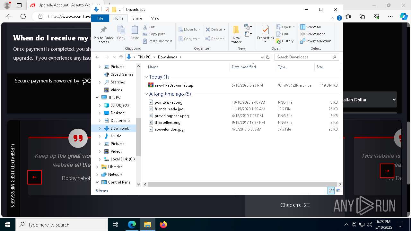Image resolution: width=411 pixels, height=231 pixels.
Task: Switch to the Share ribbon tab
Action: [137, 18]
